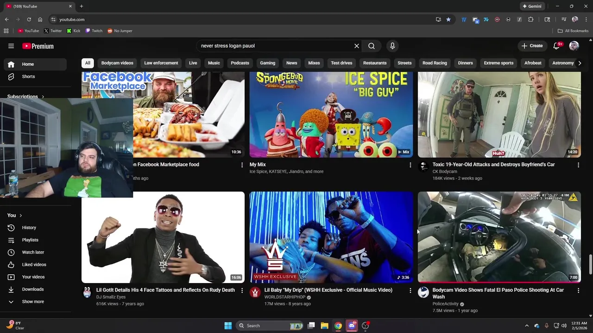This screenshot has height=333, width=593.
Task: Open Toxic 19-Year-Old video title
Action: [493, 165]
